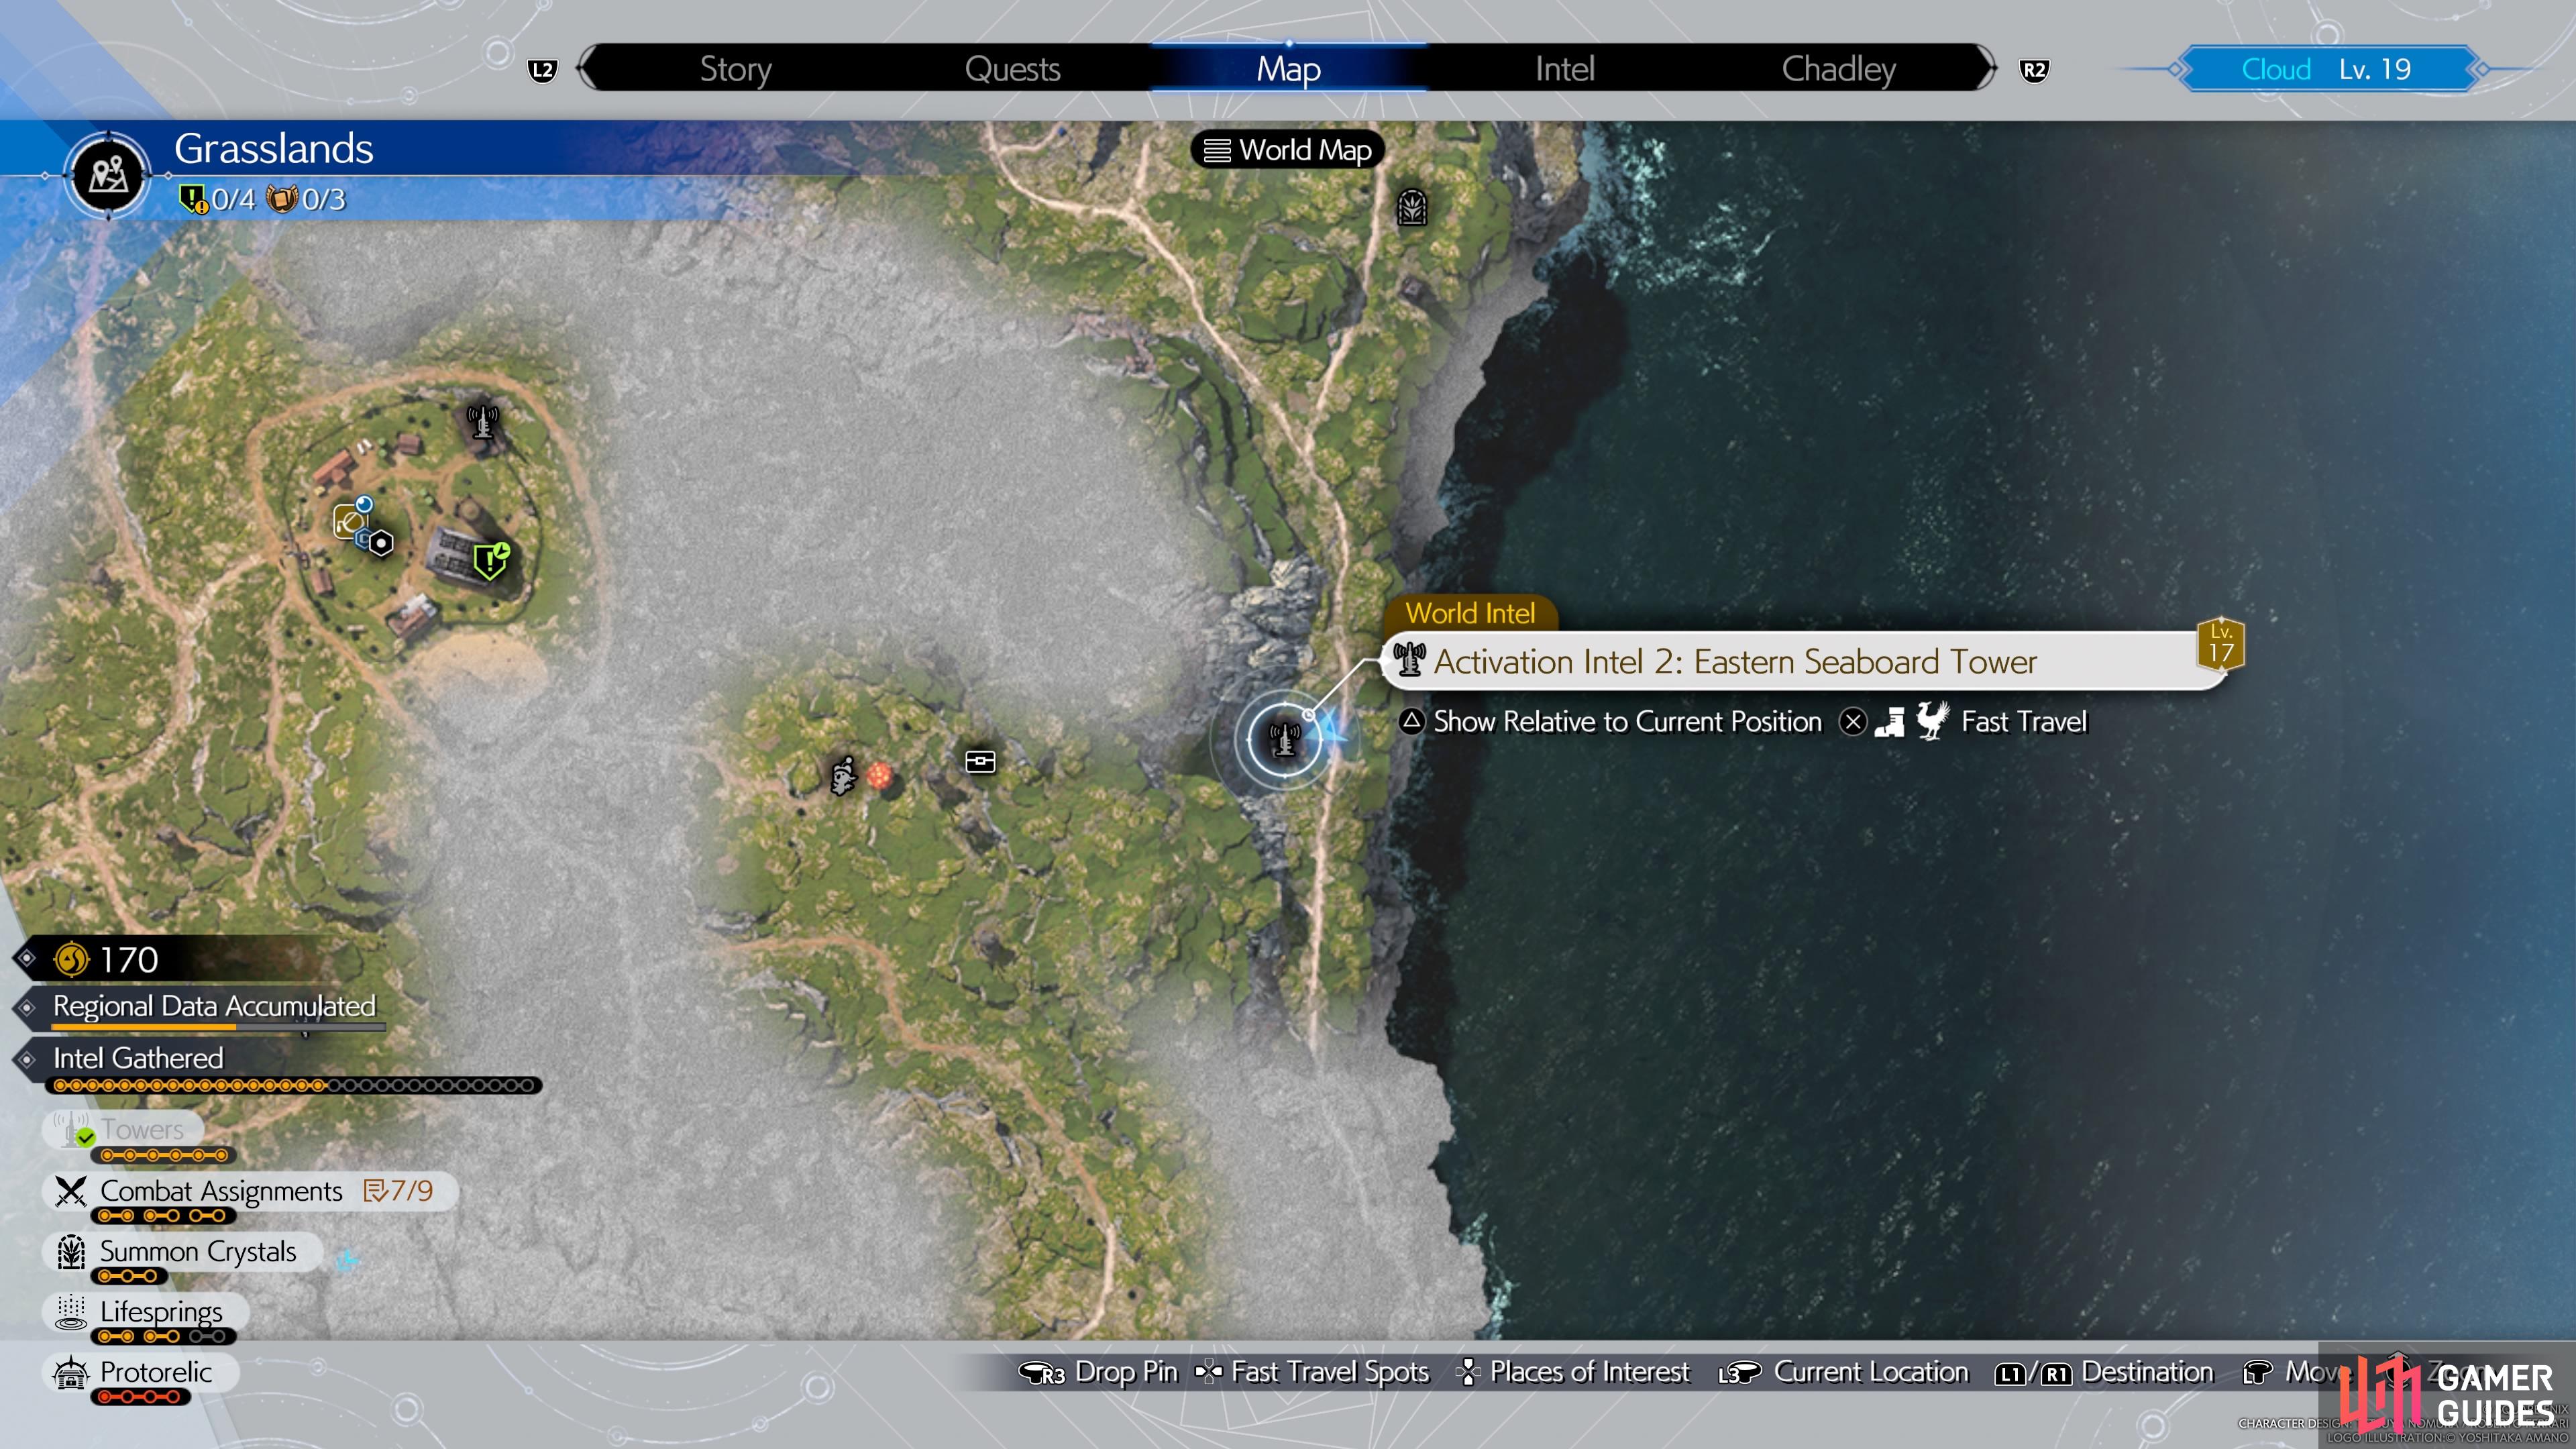Screen dimensions: 2576x1449
Task: Select the white hexagon marker in village
Action: point(380,543)
